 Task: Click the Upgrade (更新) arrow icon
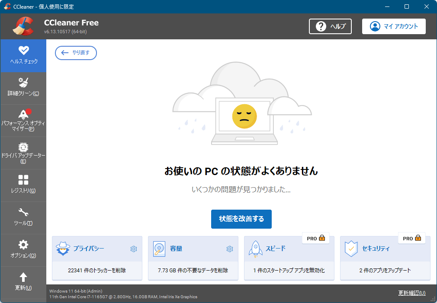point(23,277)
